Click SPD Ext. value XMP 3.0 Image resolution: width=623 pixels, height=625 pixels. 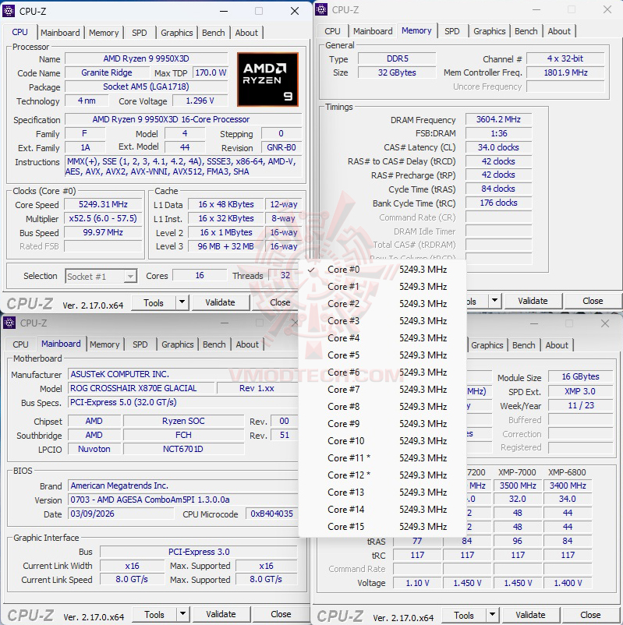(x=580, y=391)
